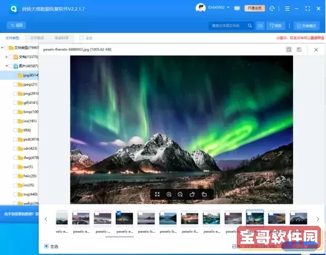The image size is (326, 255).
Task: Show next thumbnails with right arrow
Action: tap(318, 219)
